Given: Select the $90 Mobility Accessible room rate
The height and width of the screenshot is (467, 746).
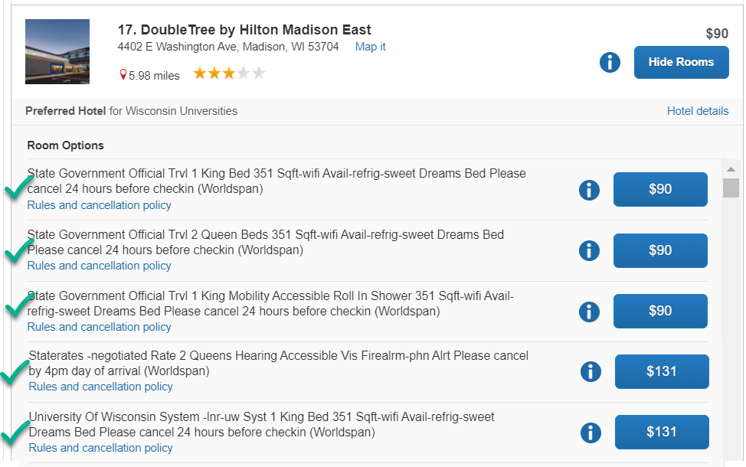Looking at the screenshot, I should [660, 311].
